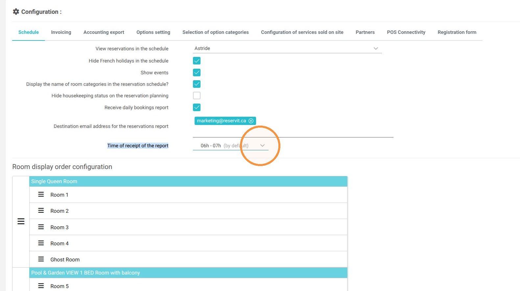Open Selection of option categories tab
The width and height of the screenshot is (520, 291).
216,32
